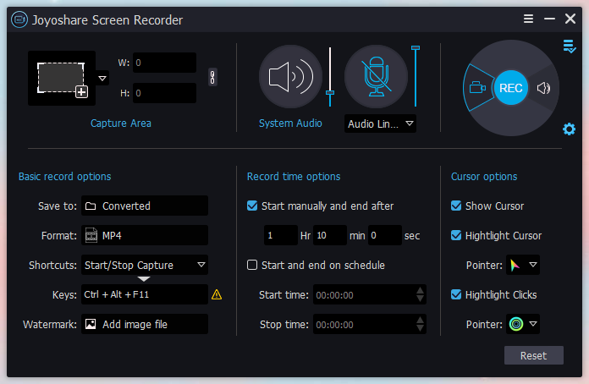Image resolution: width=589 pixels, height=384 pixels.
Task: Click the yellow warning triangle icon
Action: coord(217,294)
